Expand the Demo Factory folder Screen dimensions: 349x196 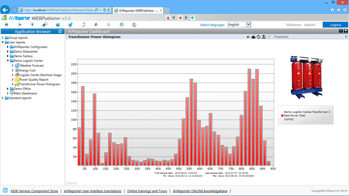[8, 56]
